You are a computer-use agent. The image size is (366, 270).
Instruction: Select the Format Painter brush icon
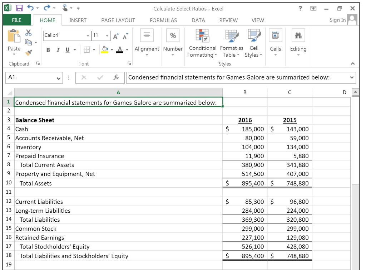[28, 52]
